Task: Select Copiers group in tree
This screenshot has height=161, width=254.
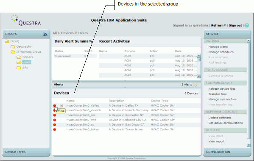Action: click(x=28, y=57)
